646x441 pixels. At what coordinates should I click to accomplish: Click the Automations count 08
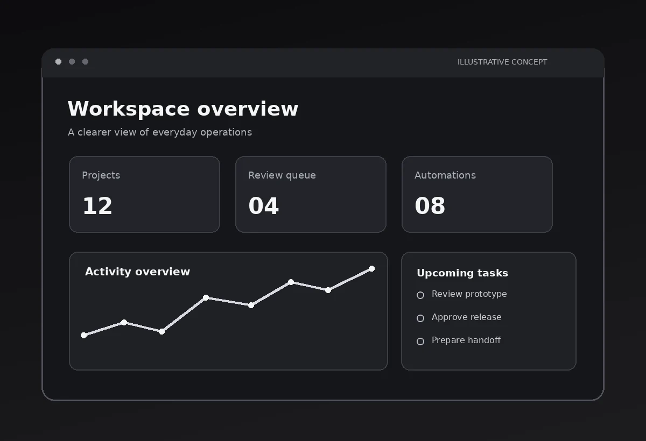[x=430, y=207]
